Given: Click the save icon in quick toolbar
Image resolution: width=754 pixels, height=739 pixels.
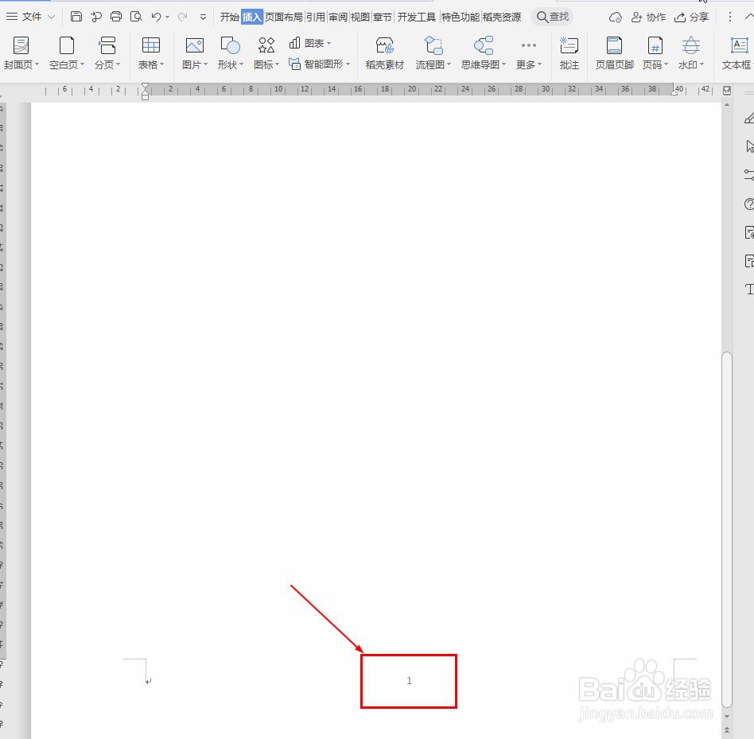Looking at the screenshot, I should pyautogui.click(x=76, y=17).
